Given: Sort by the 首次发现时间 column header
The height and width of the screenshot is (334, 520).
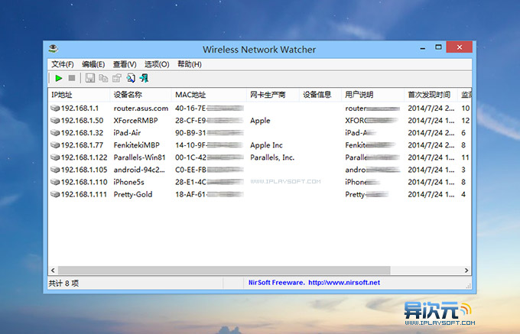Looking at the screenshot, I should click(x=431, y=95).
